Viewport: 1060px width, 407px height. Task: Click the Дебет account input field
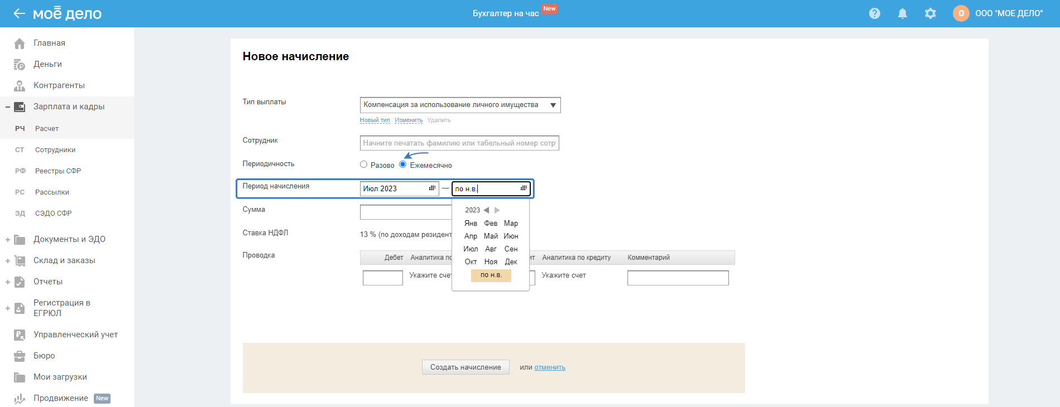click(x=383, y=278)
